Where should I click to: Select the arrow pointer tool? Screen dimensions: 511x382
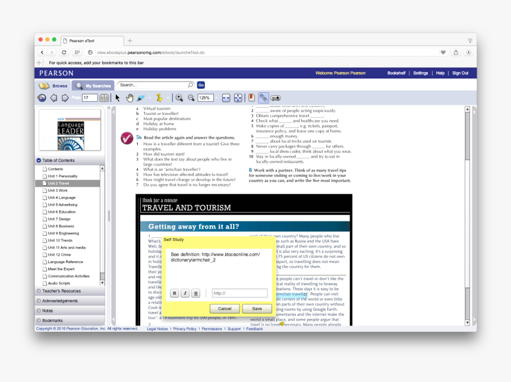(x=118, y=98)
